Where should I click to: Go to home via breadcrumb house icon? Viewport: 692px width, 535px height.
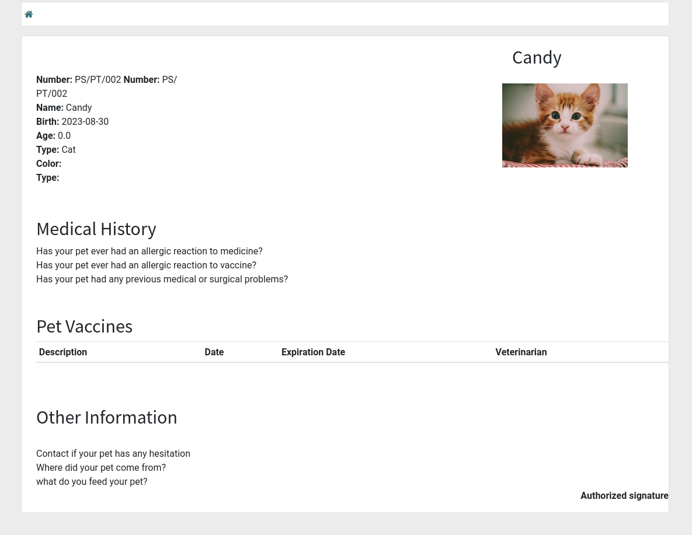[29, 14]
